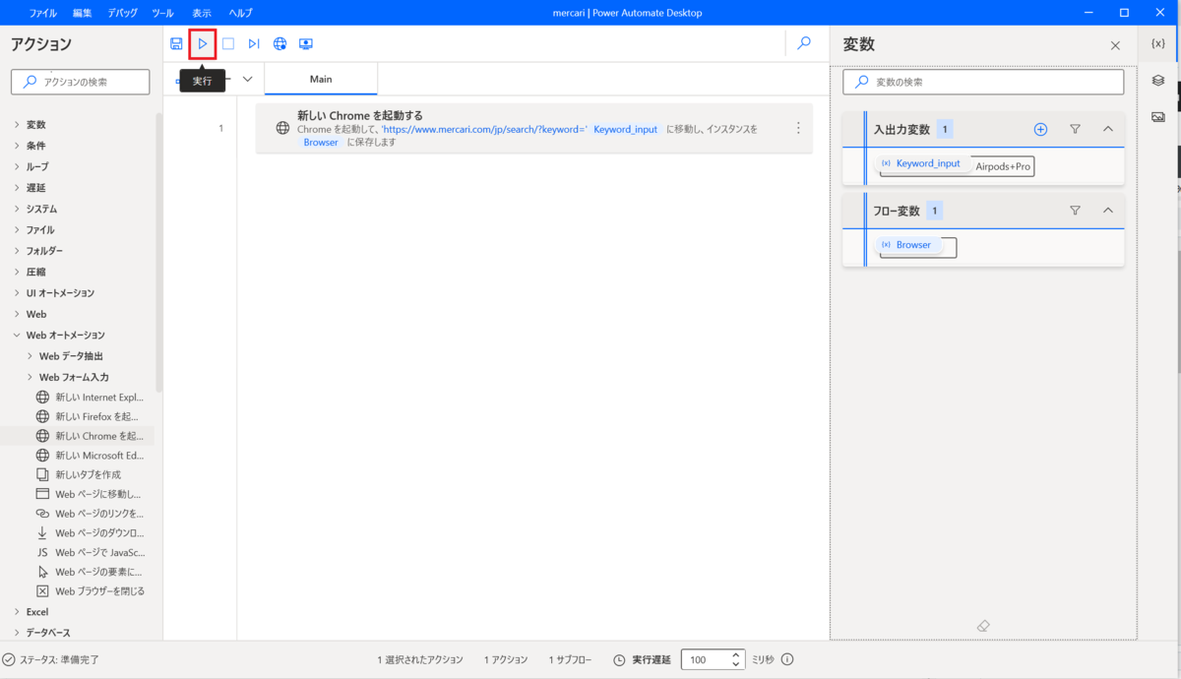1181x679 pixels.
Task: Select the Web ブラウザーを閉じる action
Action: pos(89,591)
